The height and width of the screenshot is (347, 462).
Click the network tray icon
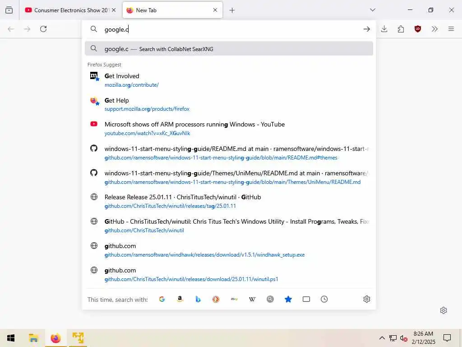393,338
